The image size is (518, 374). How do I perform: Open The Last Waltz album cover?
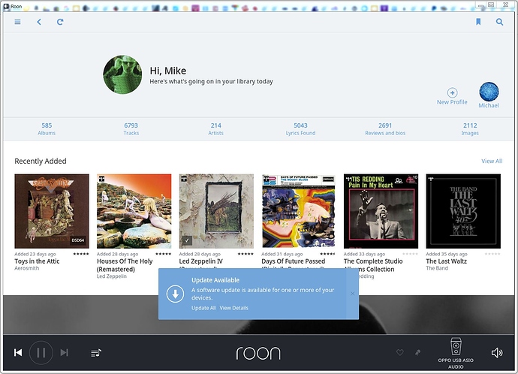(x=463, y=211)
